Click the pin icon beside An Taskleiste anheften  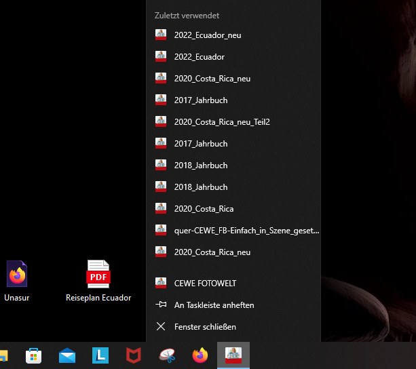click(161, 305)
